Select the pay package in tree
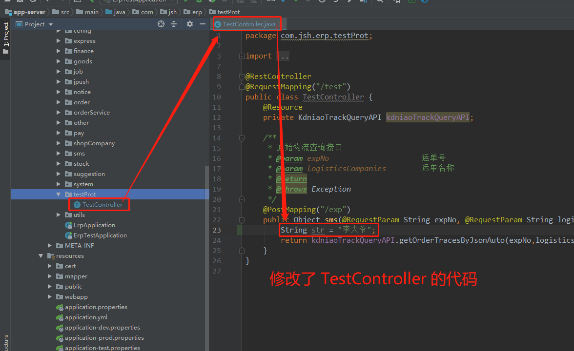 (x=79, y=133)
